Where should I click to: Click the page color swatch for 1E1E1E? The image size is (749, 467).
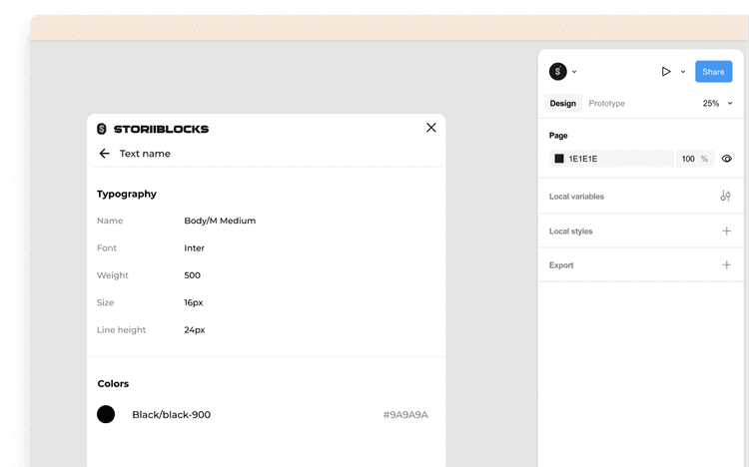559,159
